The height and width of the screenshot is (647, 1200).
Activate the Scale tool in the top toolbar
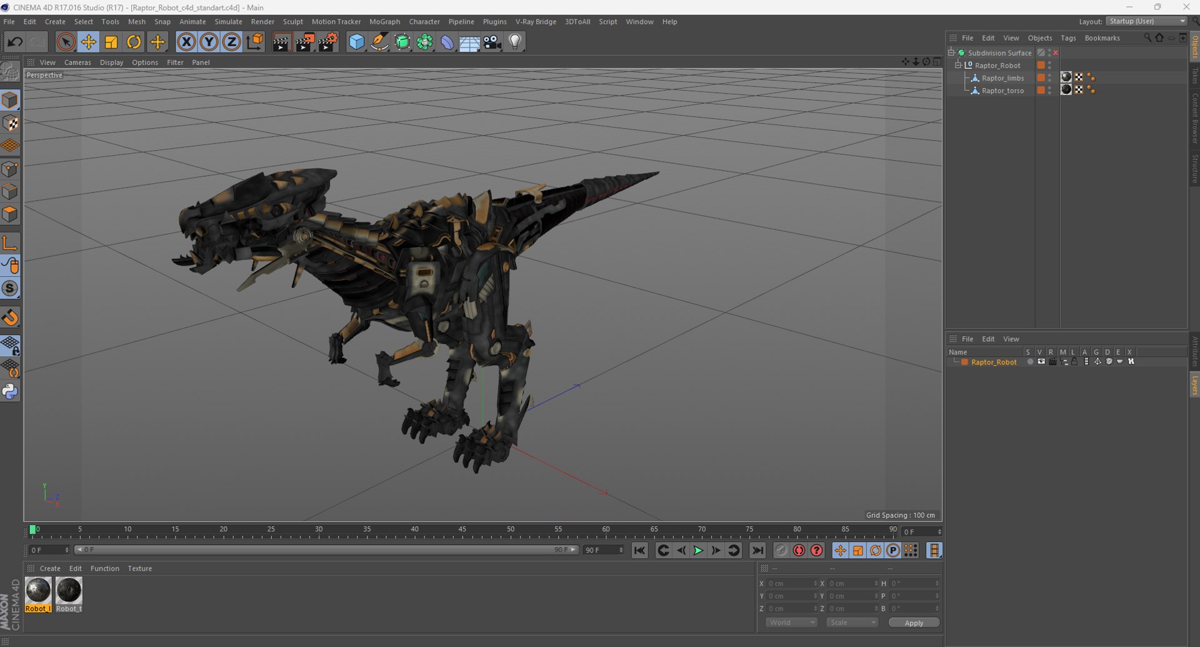pos(111,42)
